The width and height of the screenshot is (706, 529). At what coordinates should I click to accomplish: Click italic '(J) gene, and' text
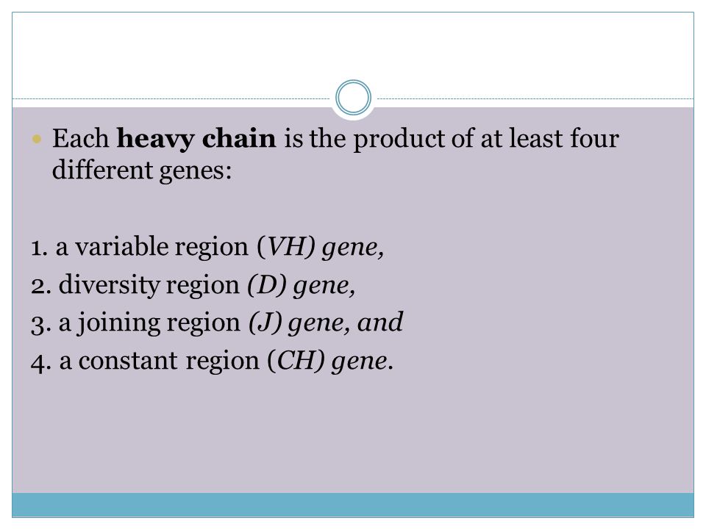pos(326,323)
